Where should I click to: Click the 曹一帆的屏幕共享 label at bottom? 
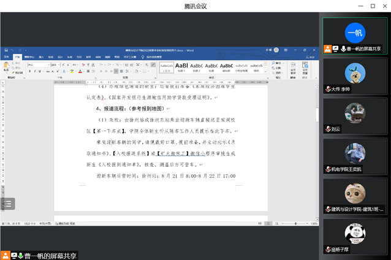click(51, 255)
